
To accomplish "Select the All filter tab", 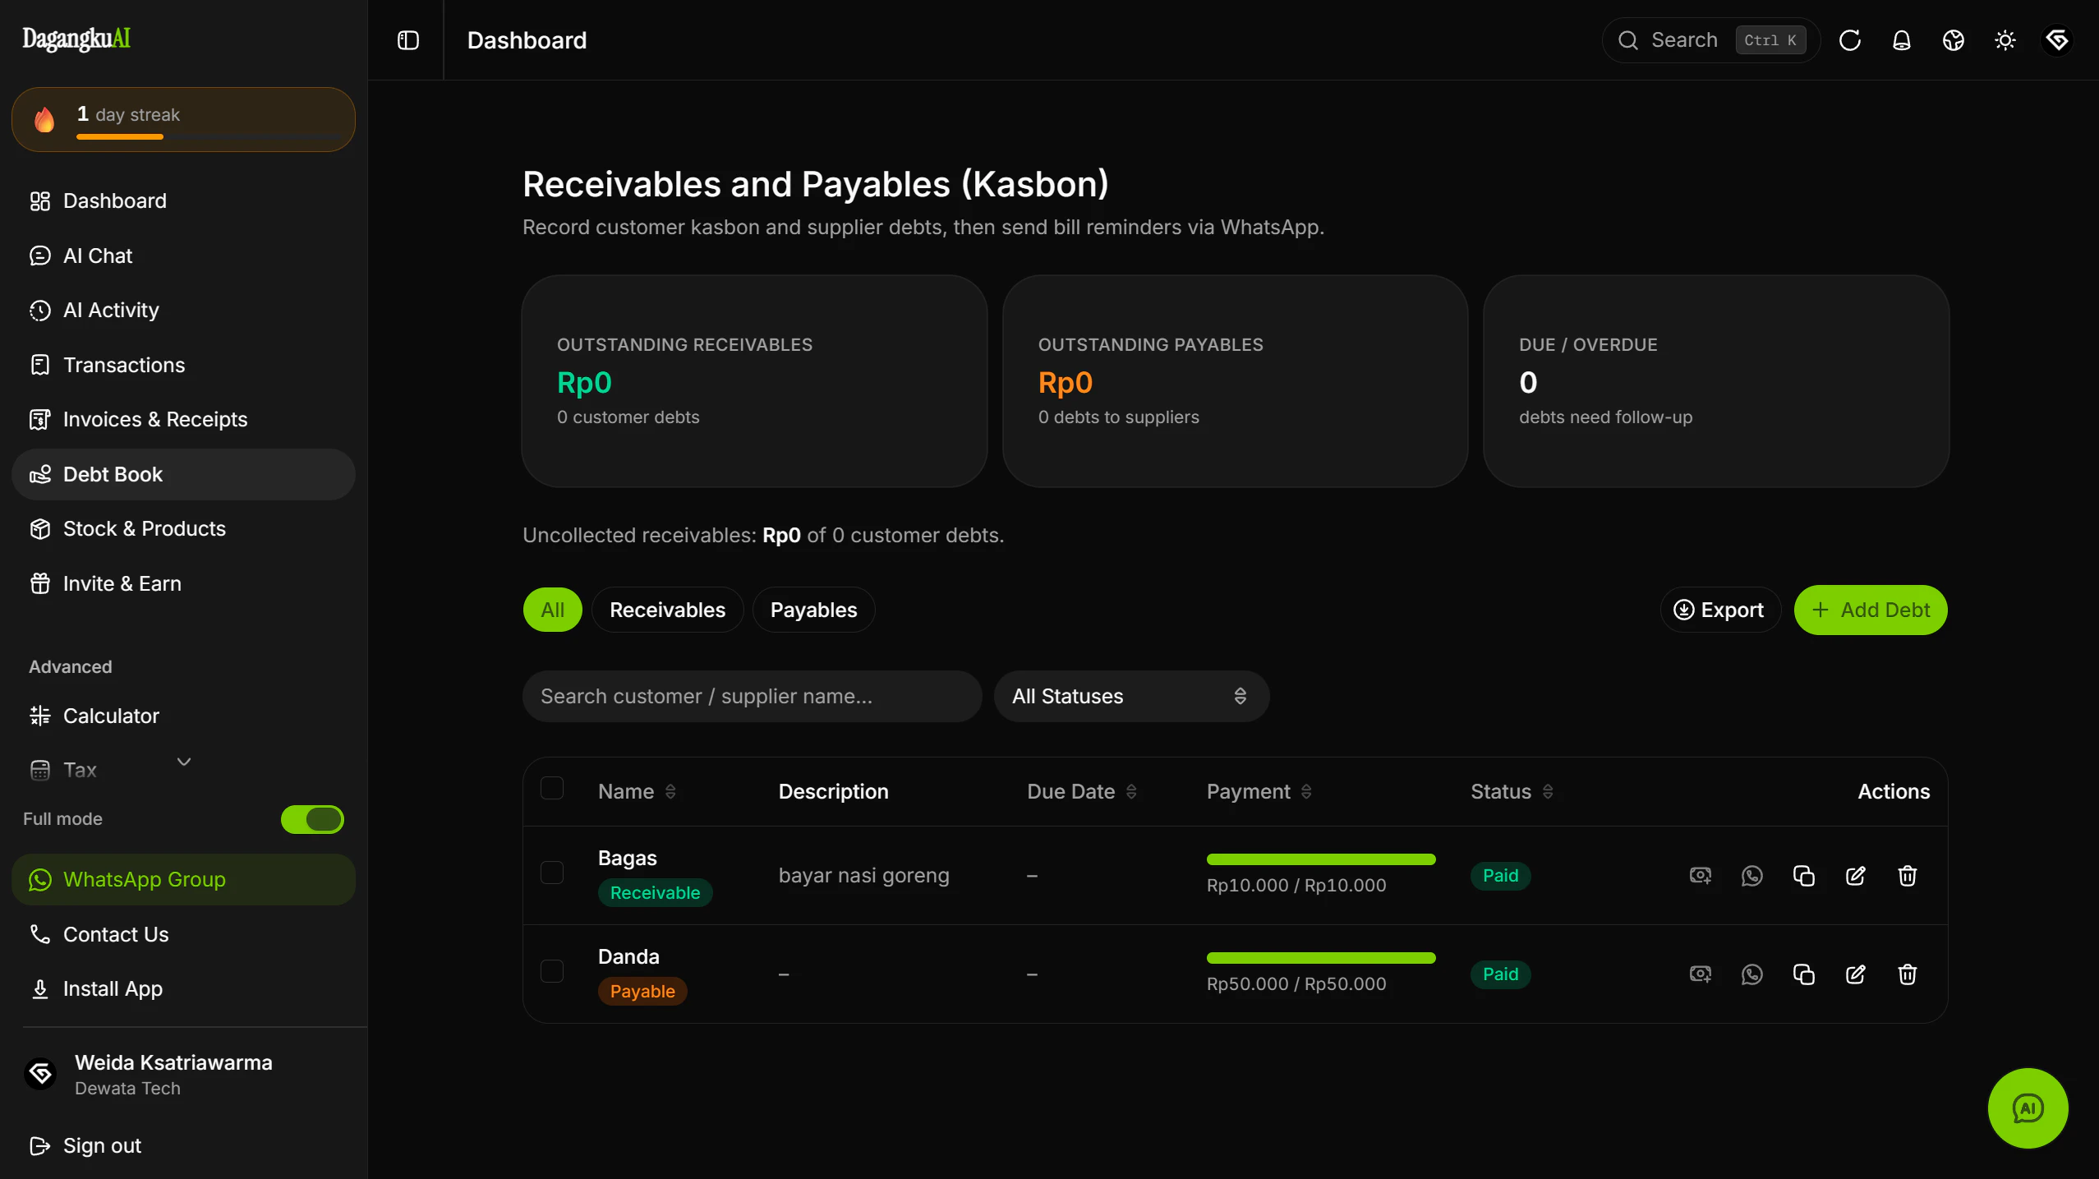I will point(553,610).
